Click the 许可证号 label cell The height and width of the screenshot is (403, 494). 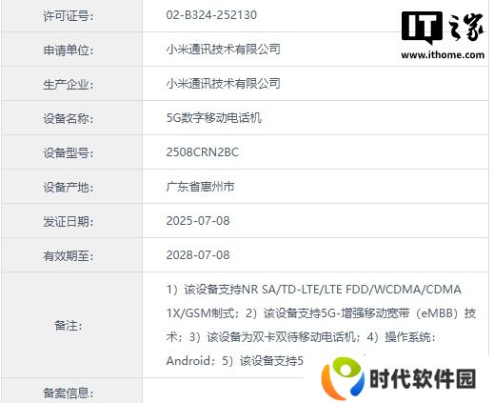tap(71, 16)
